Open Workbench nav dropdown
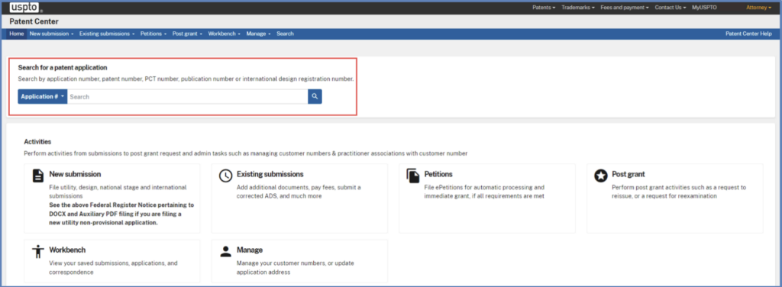 224,34
